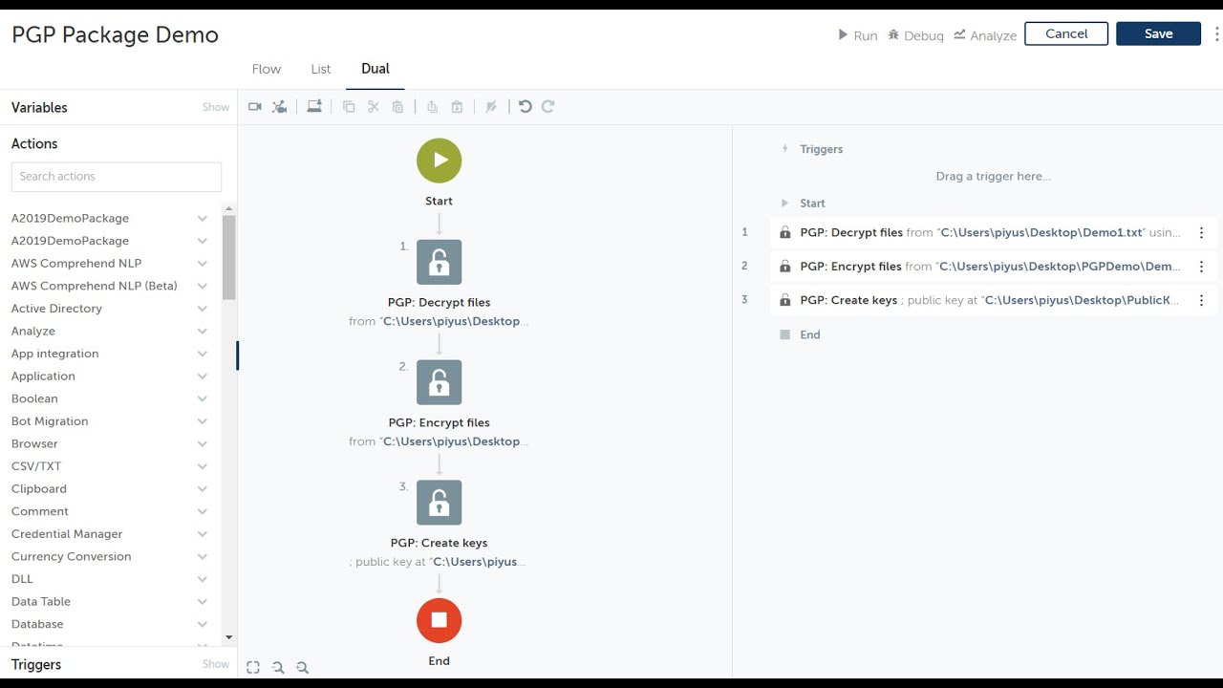Start Debug mode
This screenshot has width=1223, height=688.
pyautogui.click(x=915, y=35)
